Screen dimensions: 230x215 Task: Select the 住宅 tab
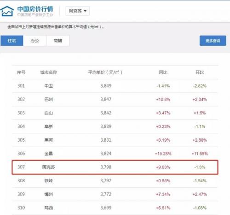click(x=12, y=41)
